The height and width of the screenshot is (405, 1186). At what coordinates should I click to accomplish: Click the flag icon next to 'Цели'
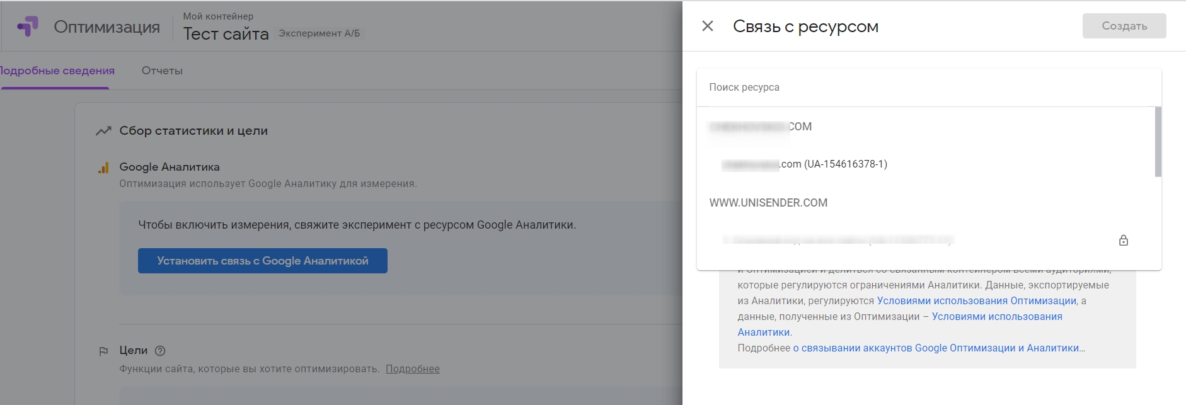(x=104, y=351)
